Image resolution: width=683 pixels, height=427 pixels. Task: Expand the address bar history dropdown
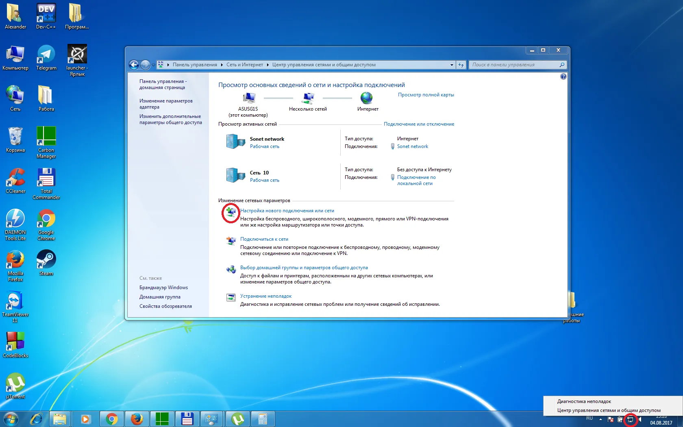452,65
